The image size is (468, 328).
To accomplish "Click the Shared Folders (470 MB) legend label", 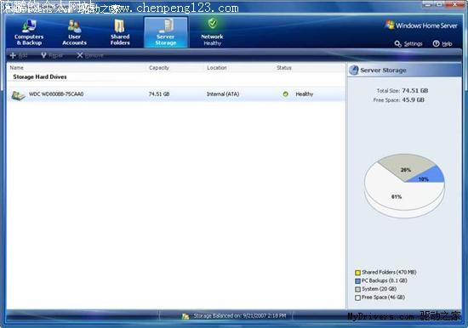I will tap(389, 272).
